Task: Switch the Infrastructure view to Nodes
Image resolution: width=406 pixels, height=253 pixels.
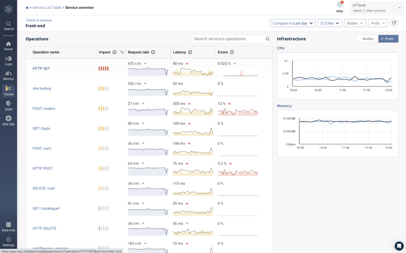Action: (x=367, y=39)
